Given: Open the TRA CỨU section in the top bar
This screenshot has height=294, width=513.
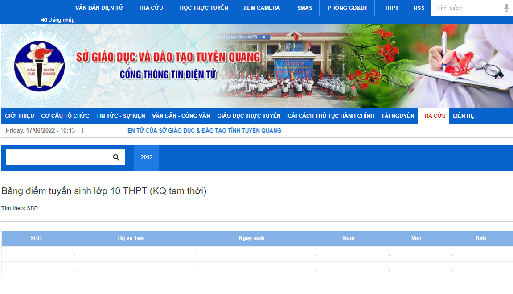Looking at the screenshot, I should 150,8.
